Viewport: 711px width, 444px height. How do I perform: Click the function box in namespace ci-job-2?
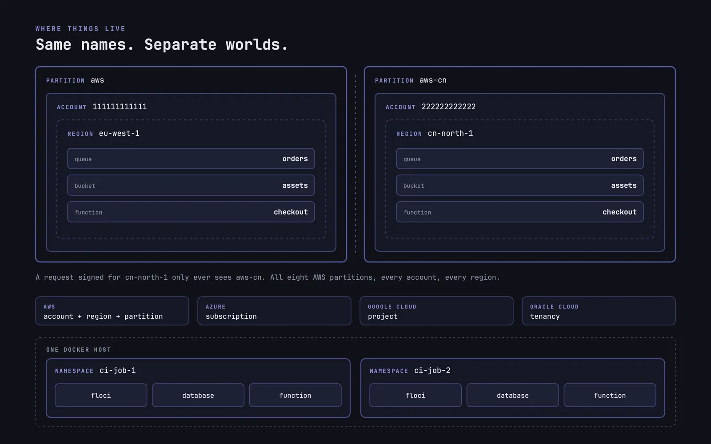point(610,395)
